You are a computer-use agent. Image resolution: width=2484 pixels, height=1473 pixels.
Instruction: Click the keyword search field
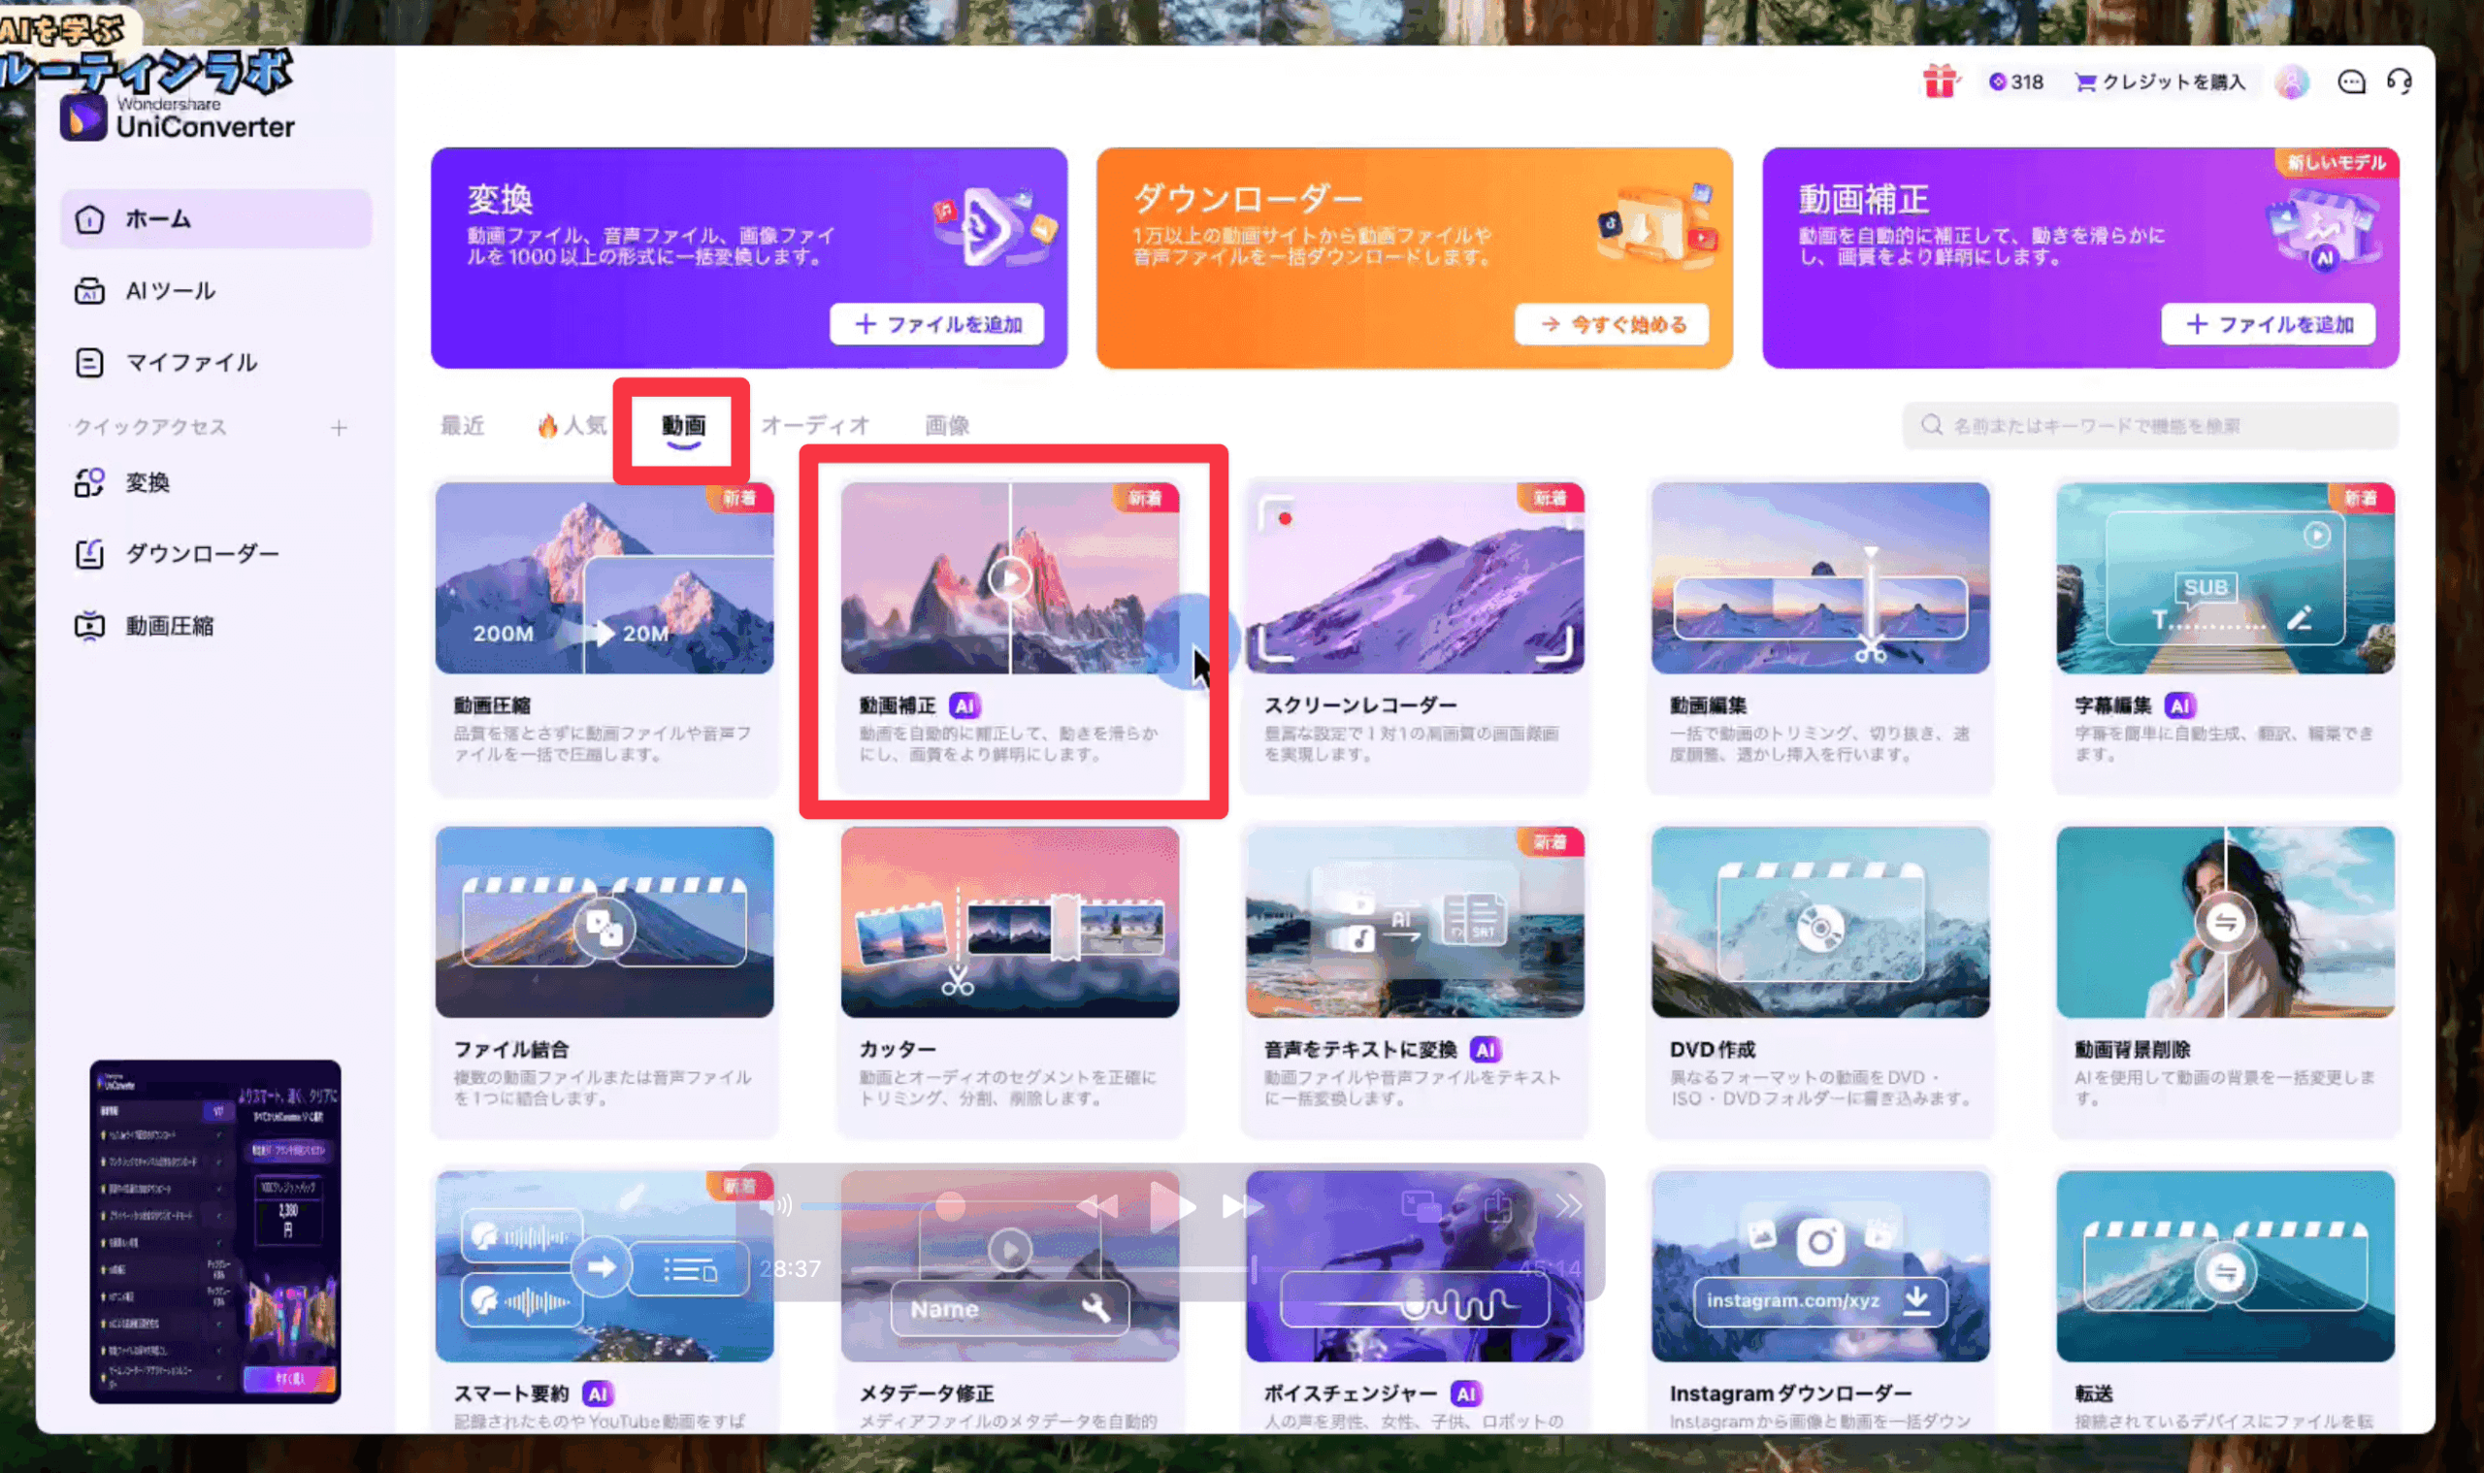coord(2146,425)
